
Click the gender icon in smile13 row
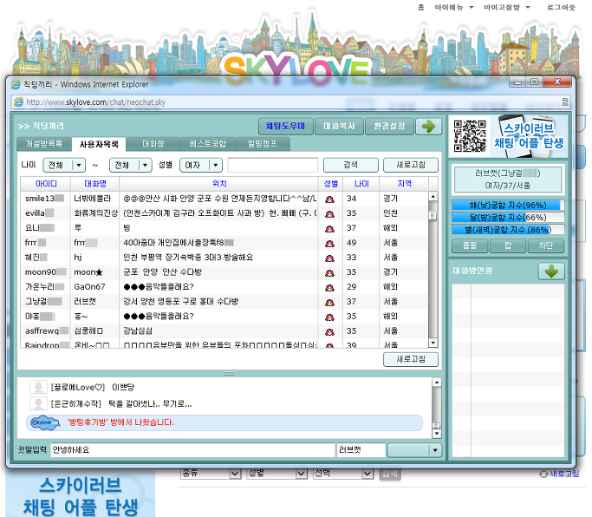click(x=330, y=199)
